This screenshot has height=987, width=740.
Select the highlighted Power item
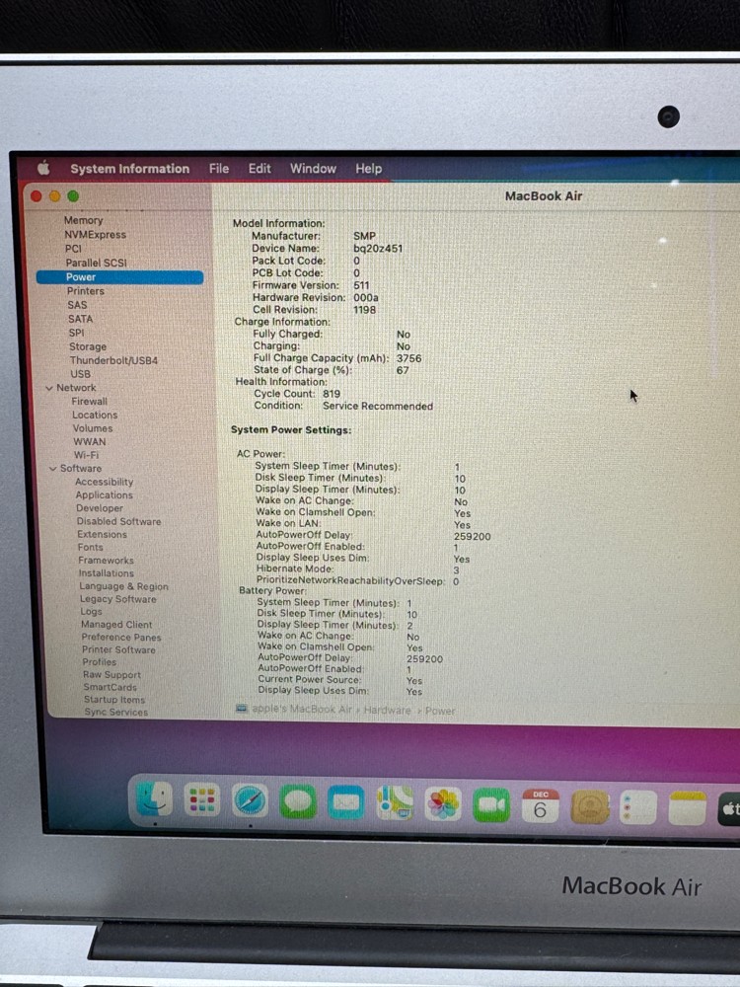(119, 277)
